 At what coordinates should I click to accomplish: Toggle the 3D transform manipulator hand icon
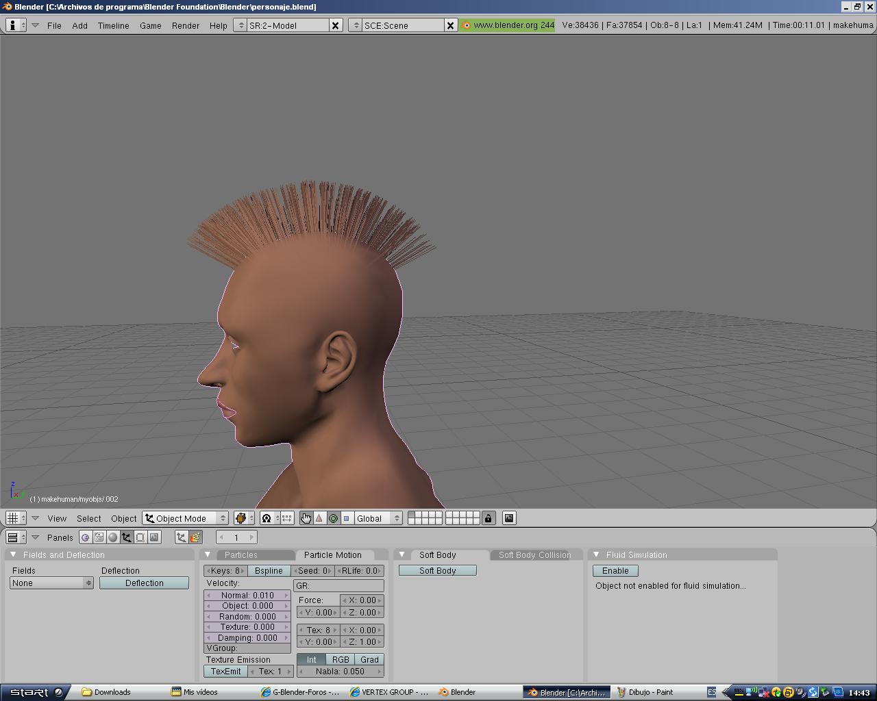coord(306,518)
